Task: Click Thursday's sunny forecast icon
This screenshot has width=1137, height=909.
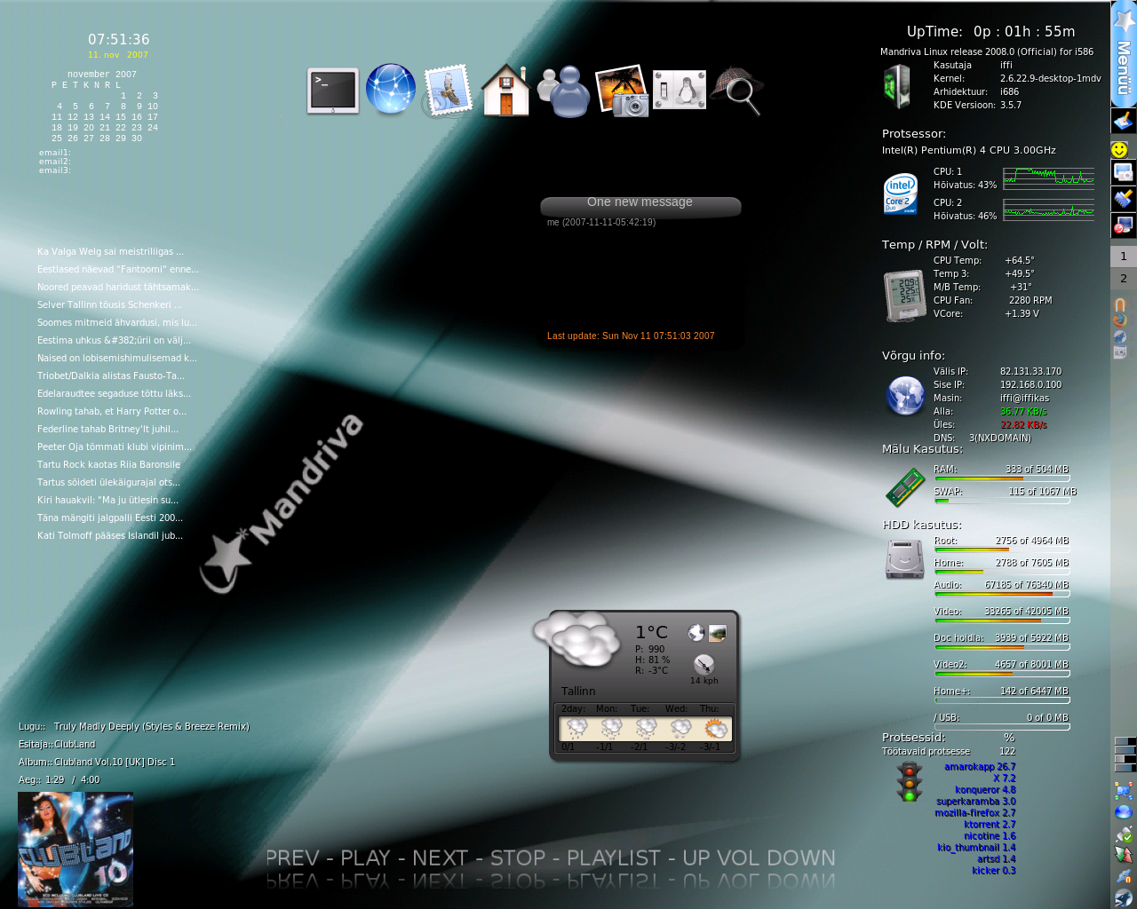Action: point(715,729)
